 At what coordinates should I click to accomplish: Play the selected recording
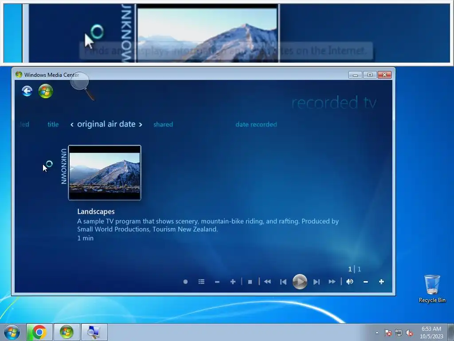300,282
